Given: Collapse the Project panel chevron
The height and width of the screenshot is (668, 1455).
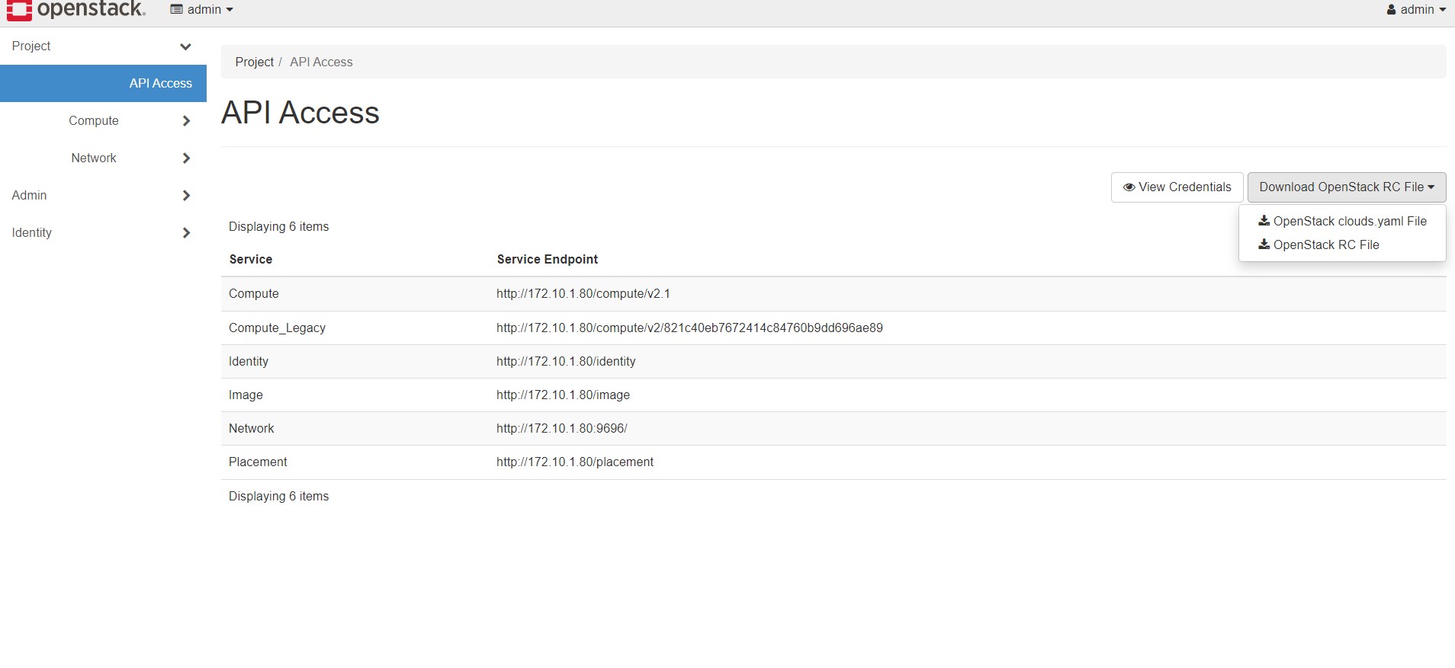Looking at the screenshot, I should [185, 46].
